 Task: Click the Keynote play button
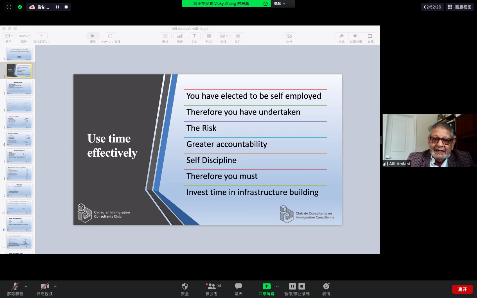click(93, 36)
